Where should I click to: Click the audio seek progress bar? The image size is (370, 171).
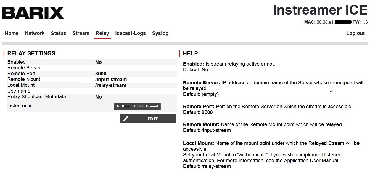click(126, 106)
